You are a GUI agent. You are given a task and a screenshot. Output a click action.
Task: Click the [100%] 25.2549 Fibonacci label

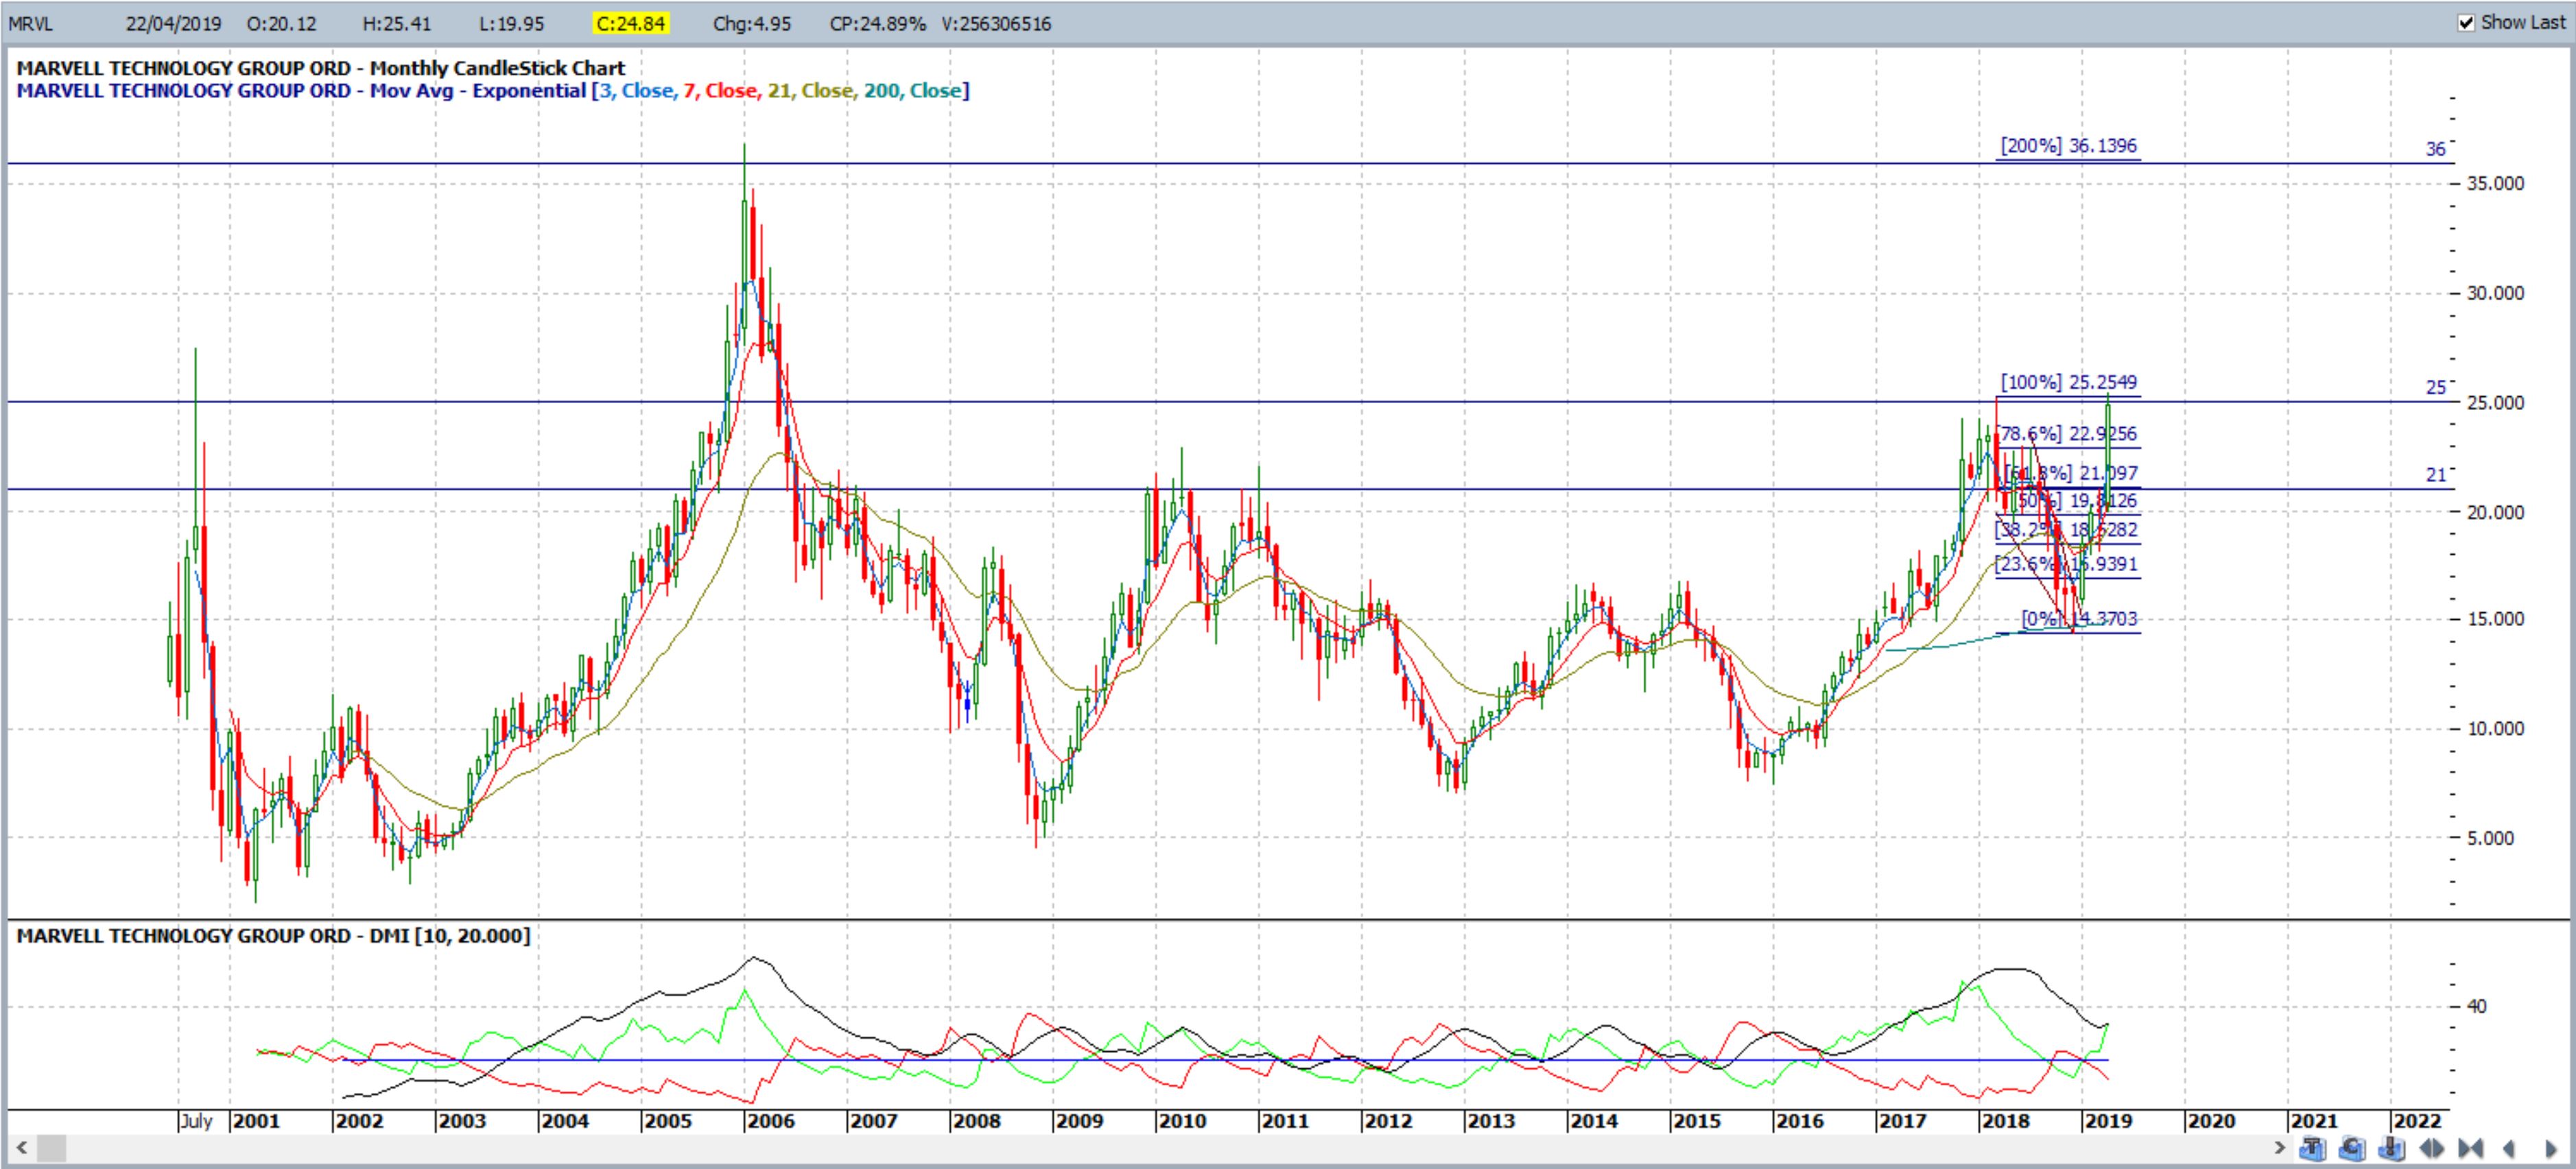(2068, 383)
